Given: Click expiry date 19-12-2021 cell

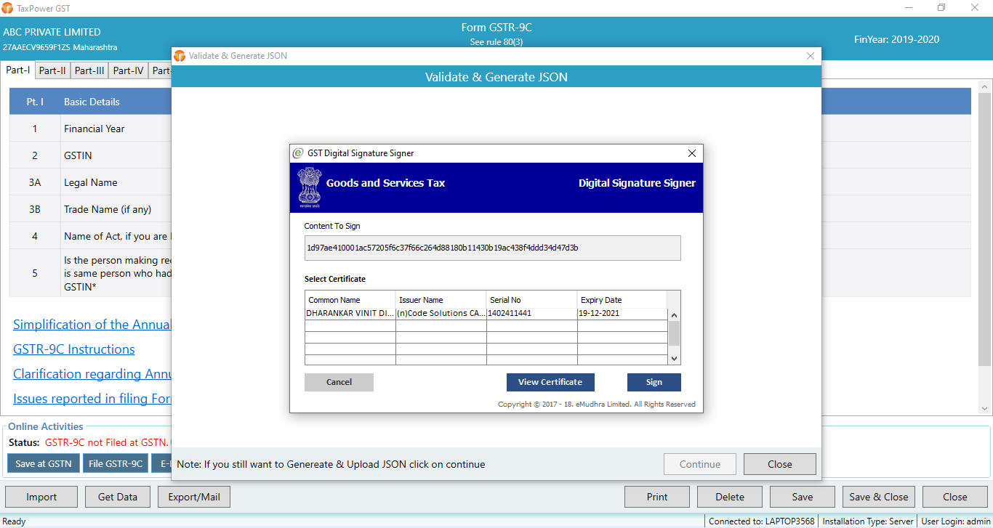Looking at the screenshot, I should [622, 314].
